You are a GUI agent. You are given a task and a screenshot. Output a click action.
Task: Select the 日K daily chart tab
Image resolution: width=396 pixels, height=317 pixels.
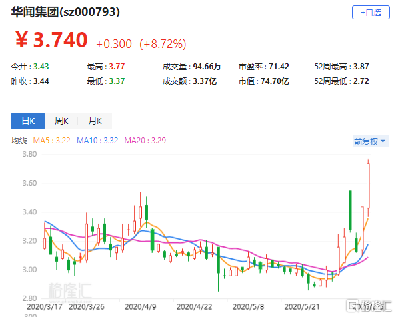[28, 121]
